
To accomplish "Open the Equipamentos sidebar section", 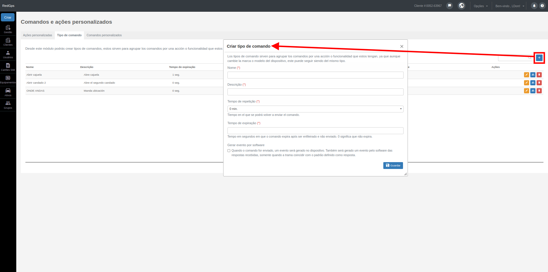I will tap(8, 80).
